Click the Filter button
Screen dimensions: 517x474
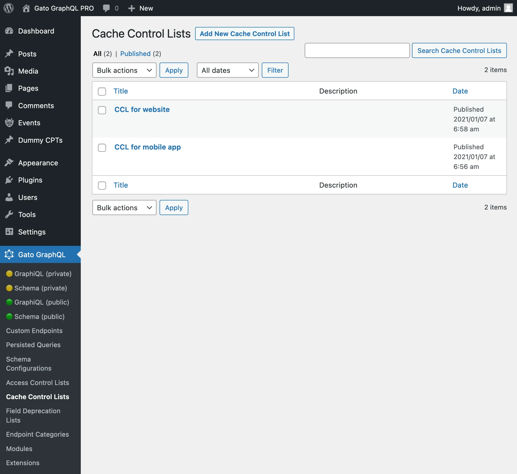pos(275,70)
